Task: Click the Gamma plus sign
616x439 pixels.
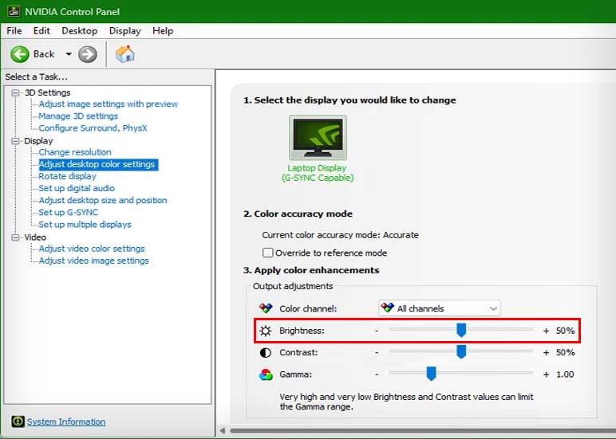Action: [546, 375]
